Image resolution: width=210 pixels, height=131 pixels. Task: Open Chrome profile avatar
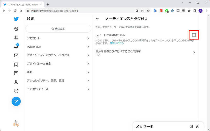[x=201, y=11]
